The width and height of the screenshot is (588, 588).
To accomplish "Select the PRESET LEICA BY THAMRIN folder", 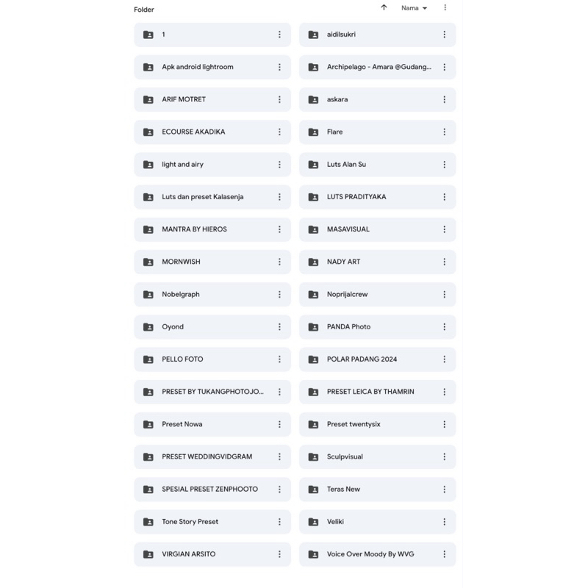I will (370, 392).
